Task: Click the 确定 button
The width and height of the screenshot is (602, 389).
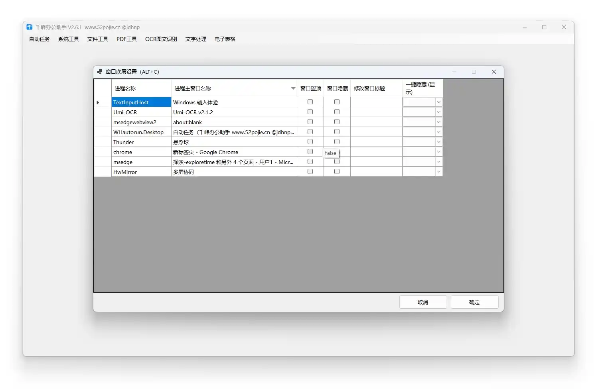Action: 474,302
